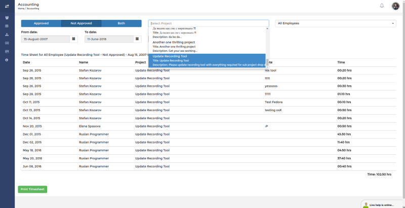Choose Another one thrilling project option
Screen dimensions: 405x208
[207, 46]
